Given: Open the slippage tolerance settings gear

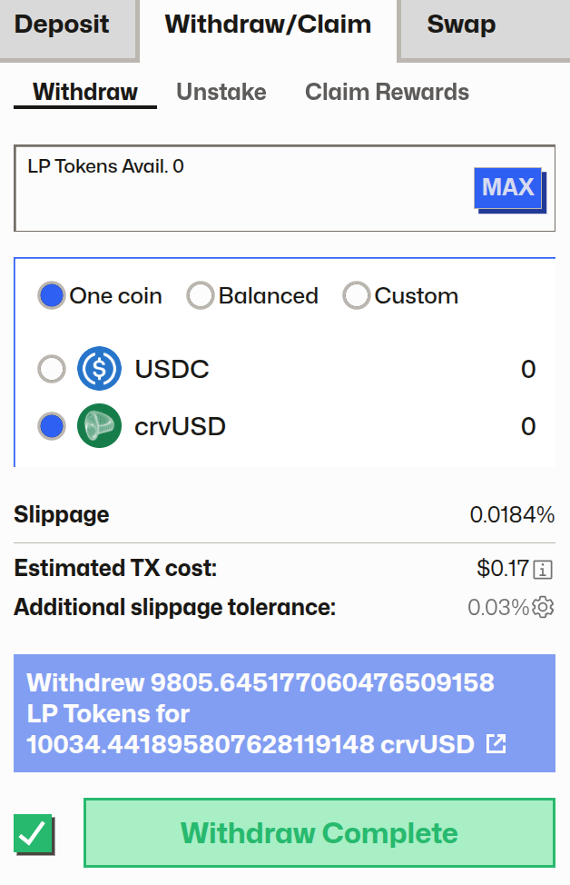Looking at the screenshot, I should coord(542,607).
